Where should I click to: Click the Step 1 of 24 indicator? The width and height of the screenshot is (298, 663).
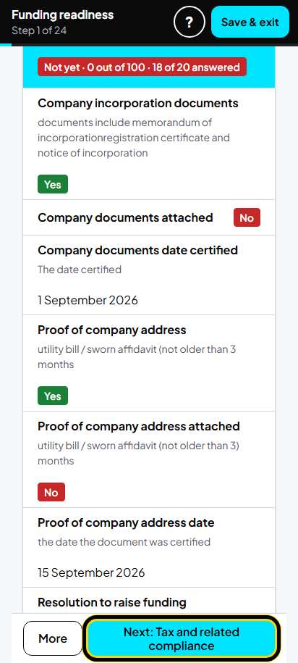[39, 30]
